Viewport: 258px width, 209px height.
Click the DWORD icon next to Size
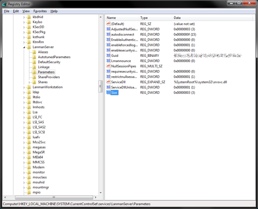(108, 93)
